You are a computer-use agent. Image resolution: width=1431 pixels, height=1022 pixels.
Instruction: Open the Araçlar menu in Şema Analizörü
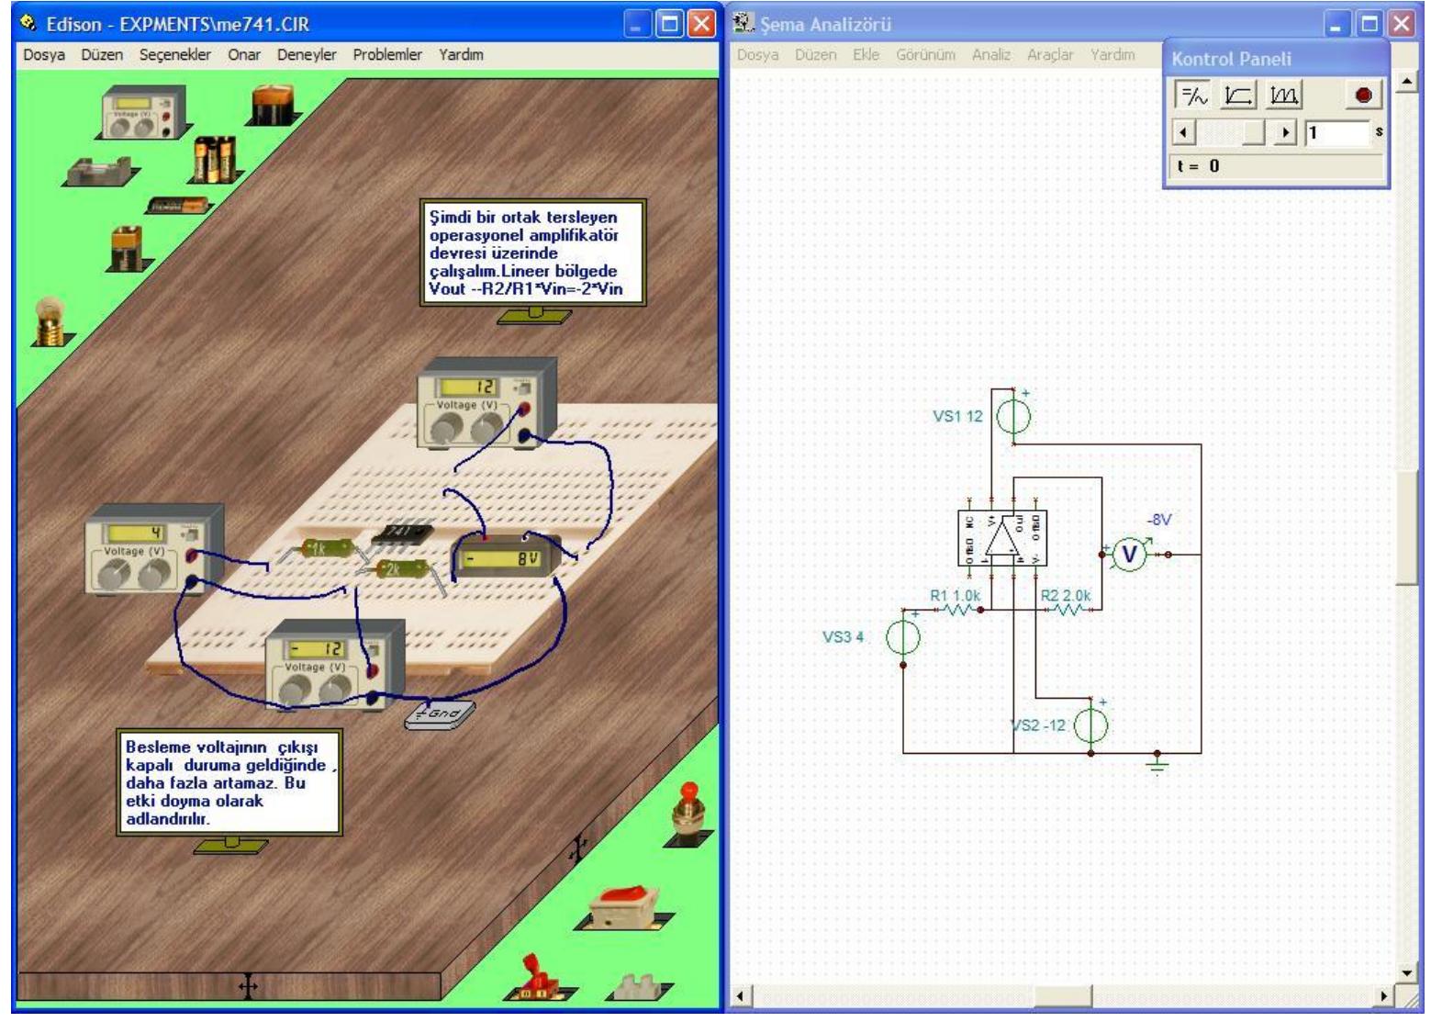[1050, 55]
